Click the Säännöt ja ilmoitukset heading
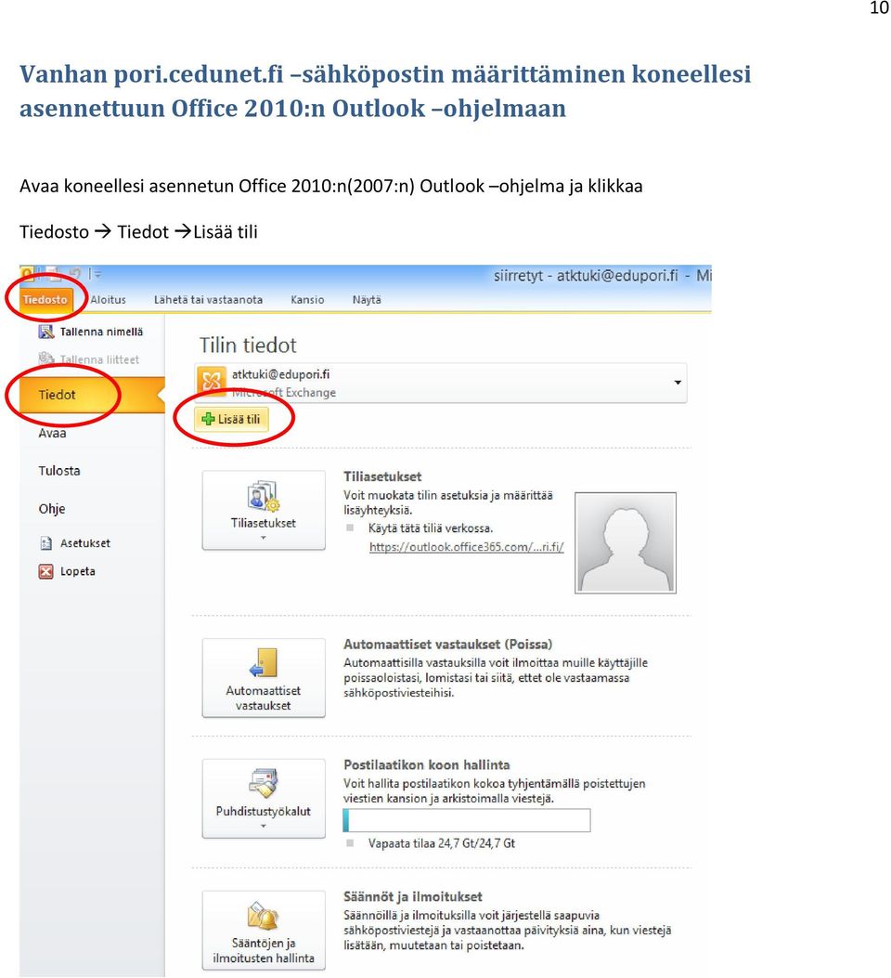Image resolution: width=891 pixels, height=978 pixels. [x=413, y=897]
